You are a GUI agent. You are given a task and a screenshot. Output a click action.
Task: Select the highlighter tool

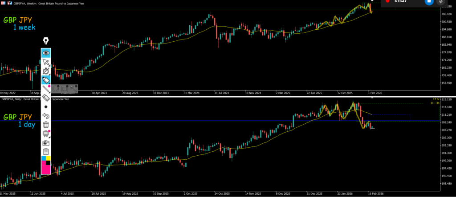(x=45, y=80)
